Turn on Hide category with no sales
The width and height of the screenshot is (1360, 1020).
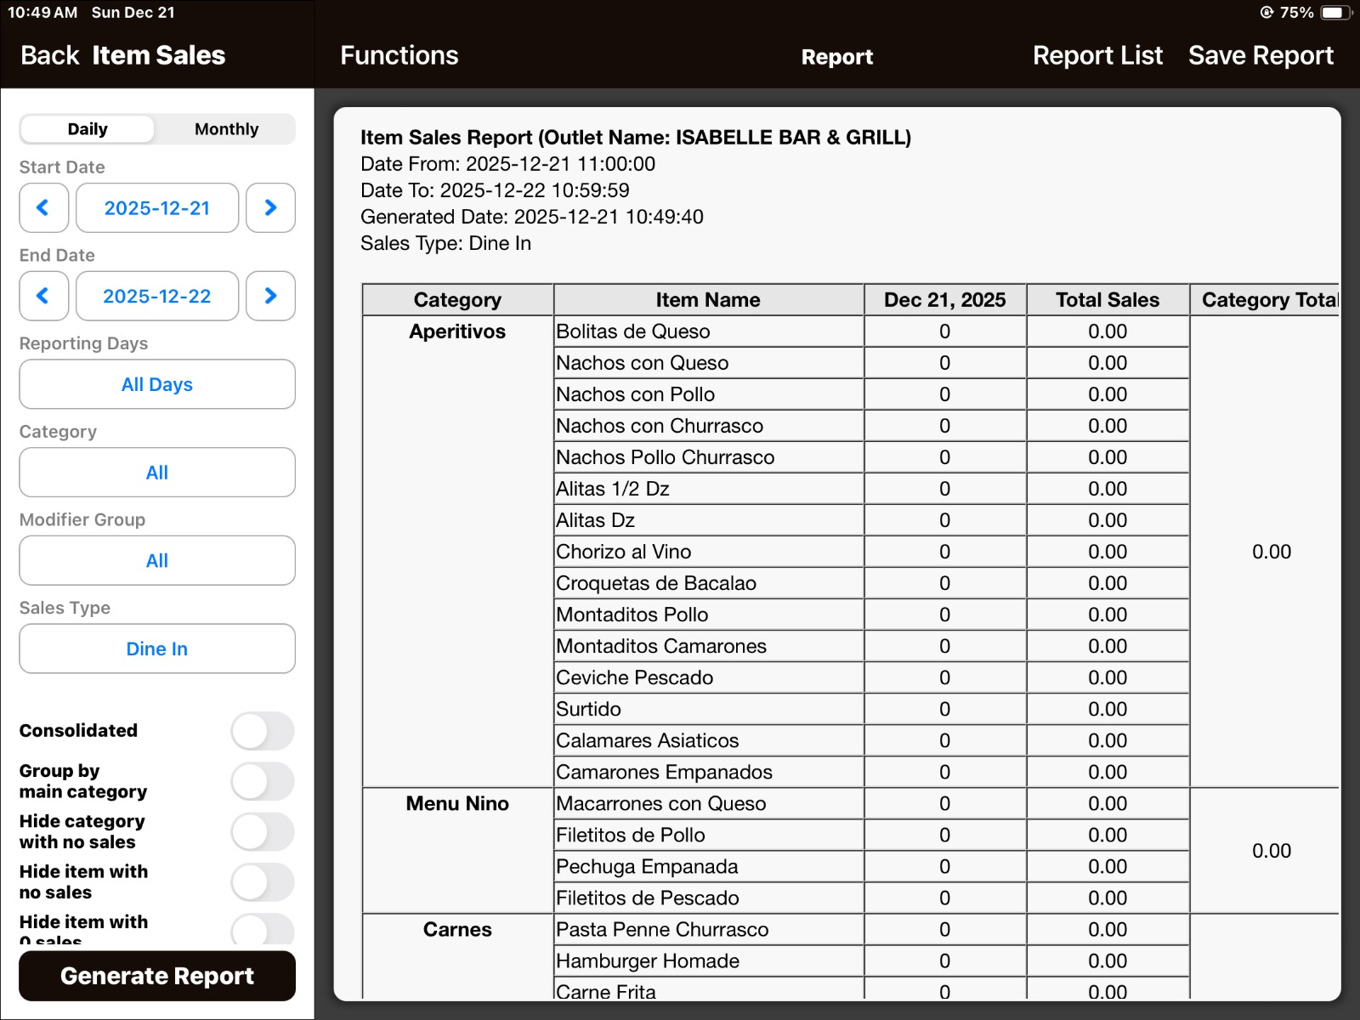click(x=263, y=831)
